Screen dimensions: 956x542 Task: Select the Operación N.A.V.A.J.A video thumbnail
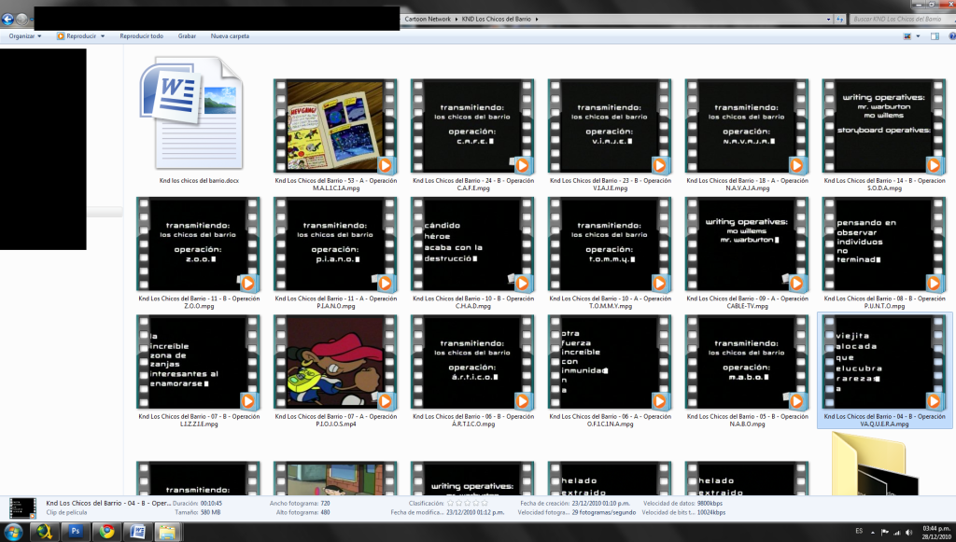[x=747, y=126]
